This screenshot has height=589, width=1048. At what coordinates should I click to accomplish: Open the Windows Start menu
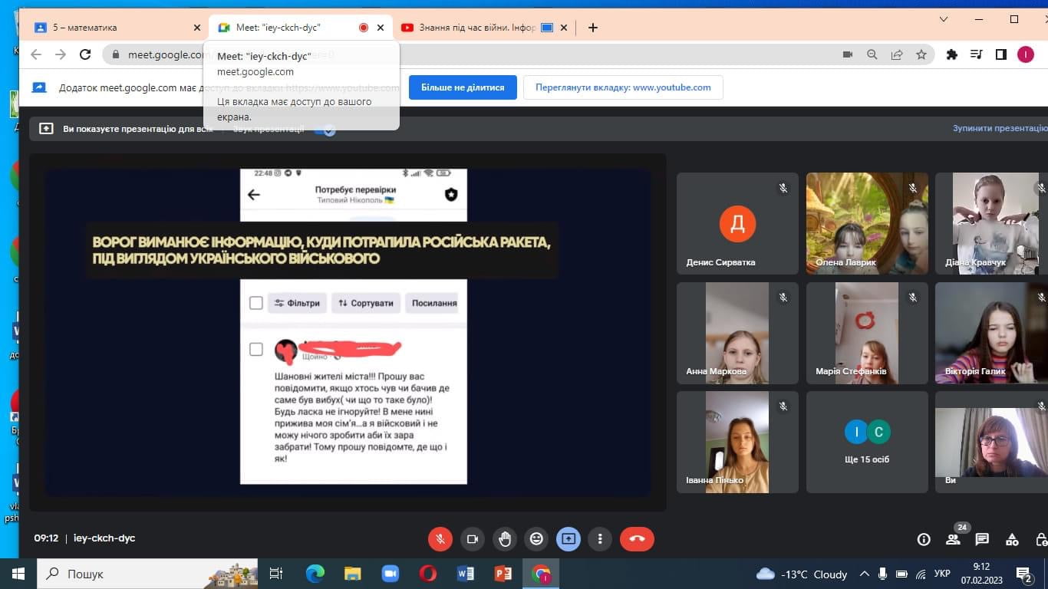tap(18, 574)
